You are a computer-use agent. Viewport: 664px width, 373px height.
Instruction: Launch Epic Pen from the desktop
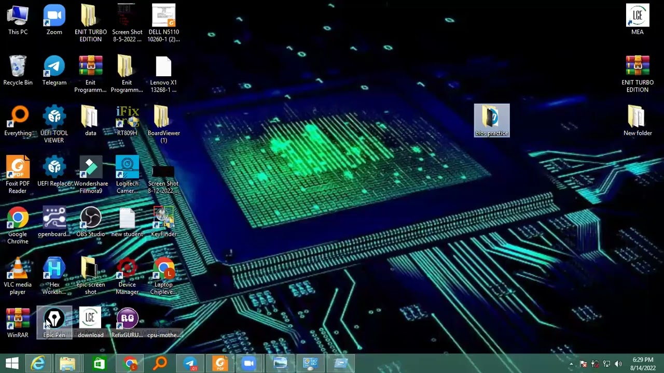54,323
